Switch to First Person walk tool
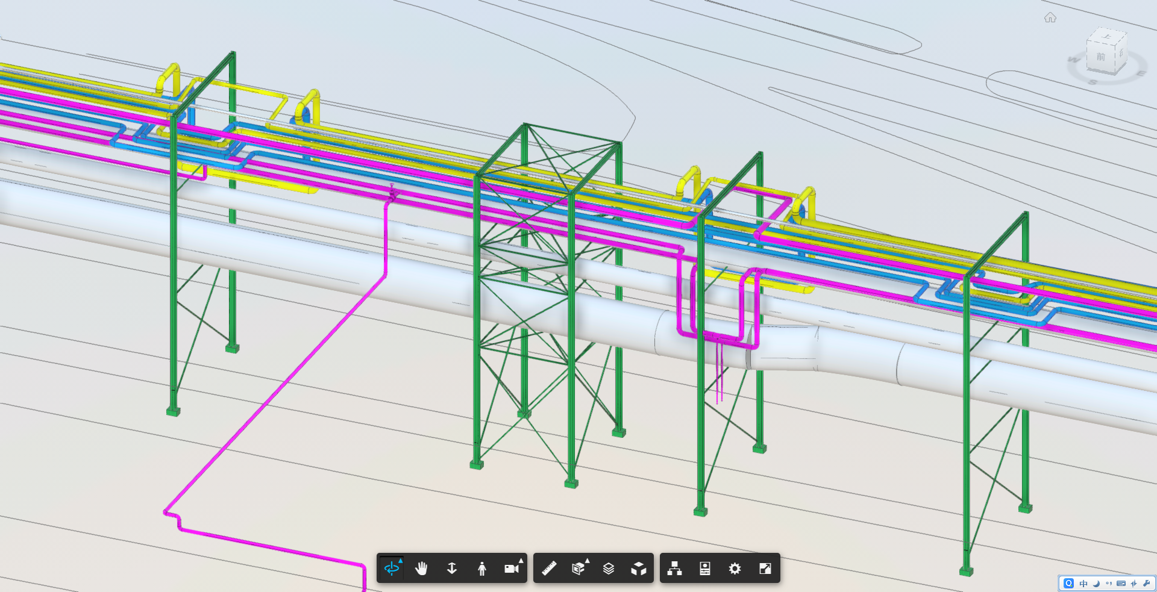Viewport: 1157px width, 592px height. [x=481, y=569]
